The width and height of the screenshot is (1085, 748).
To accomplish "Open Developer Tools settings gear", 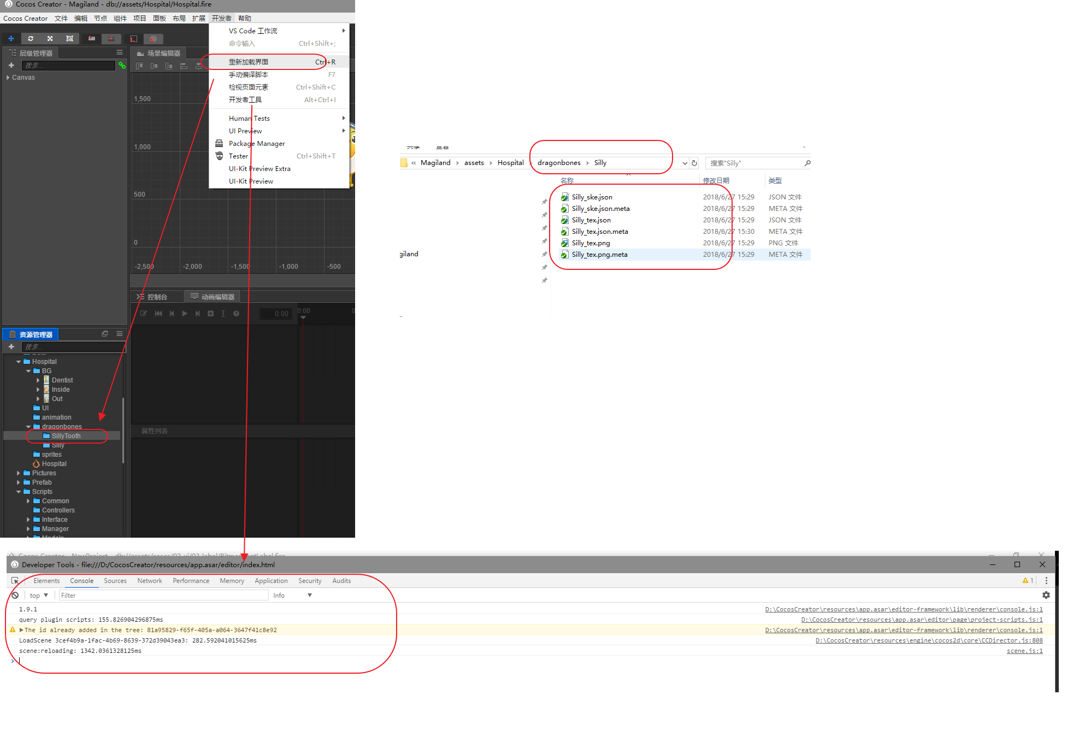I will [1046, 596].
